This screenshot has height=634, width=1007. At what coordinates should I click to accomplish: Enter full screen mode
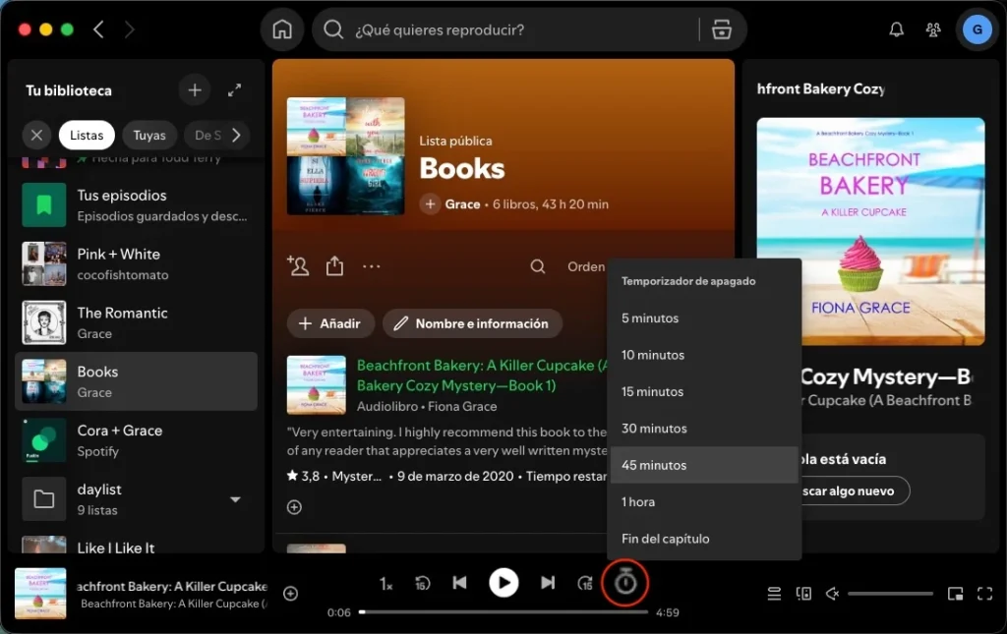coord(984,594)
